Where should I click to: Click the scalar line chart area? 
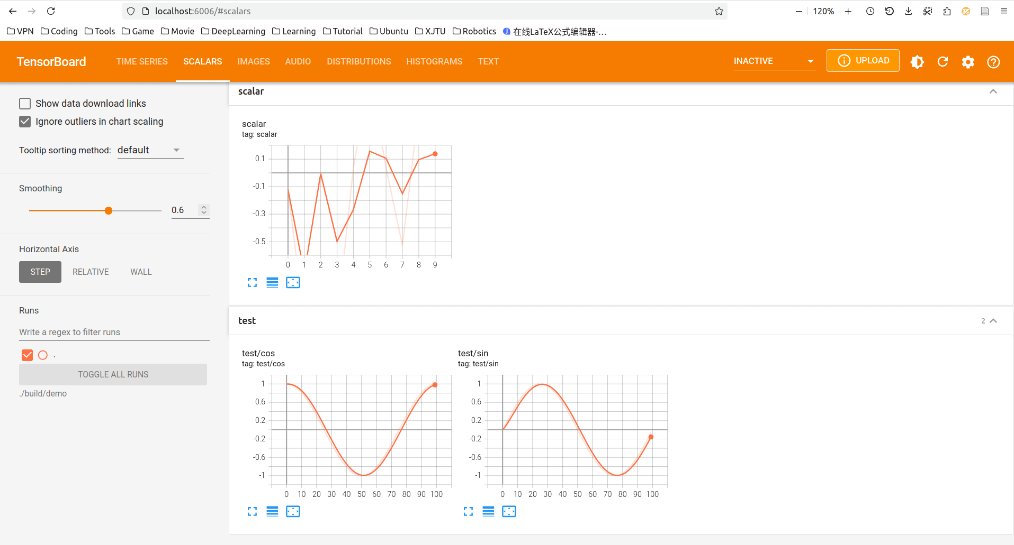point(361,201)
